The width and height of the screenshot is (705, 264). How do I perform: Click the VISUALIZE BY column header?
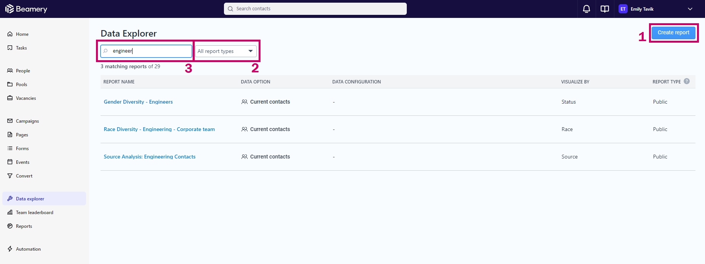[x=575, y=82]
